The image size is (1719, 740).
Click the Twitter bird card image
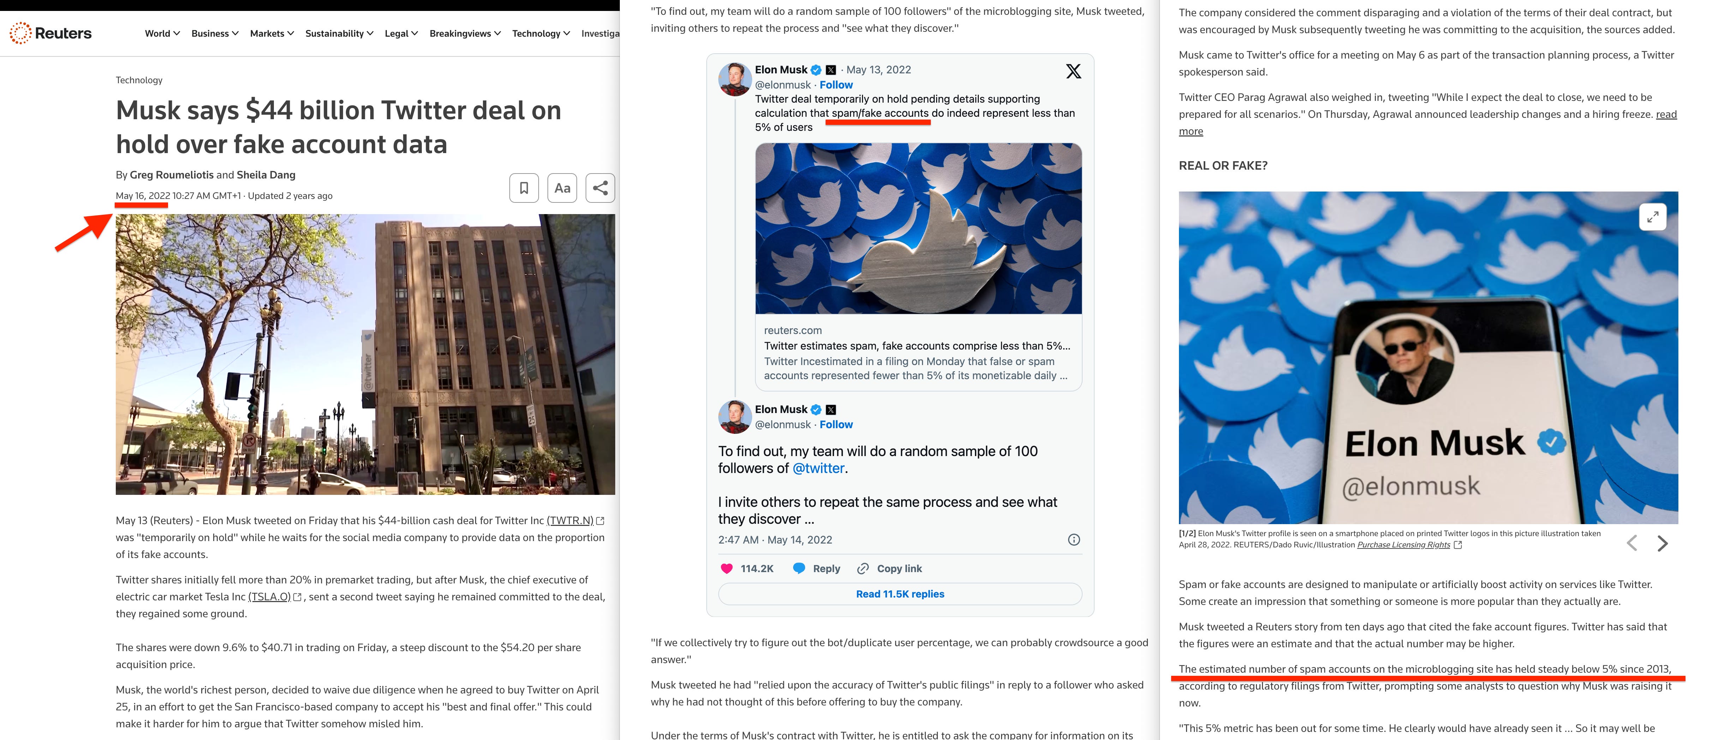coord(918,229)
